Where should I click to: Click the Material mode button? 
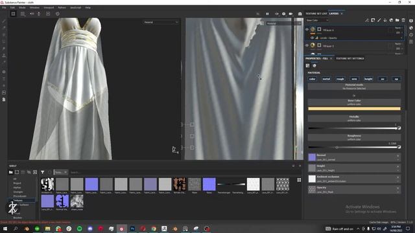pyautogui.click(x=354, y=87)
